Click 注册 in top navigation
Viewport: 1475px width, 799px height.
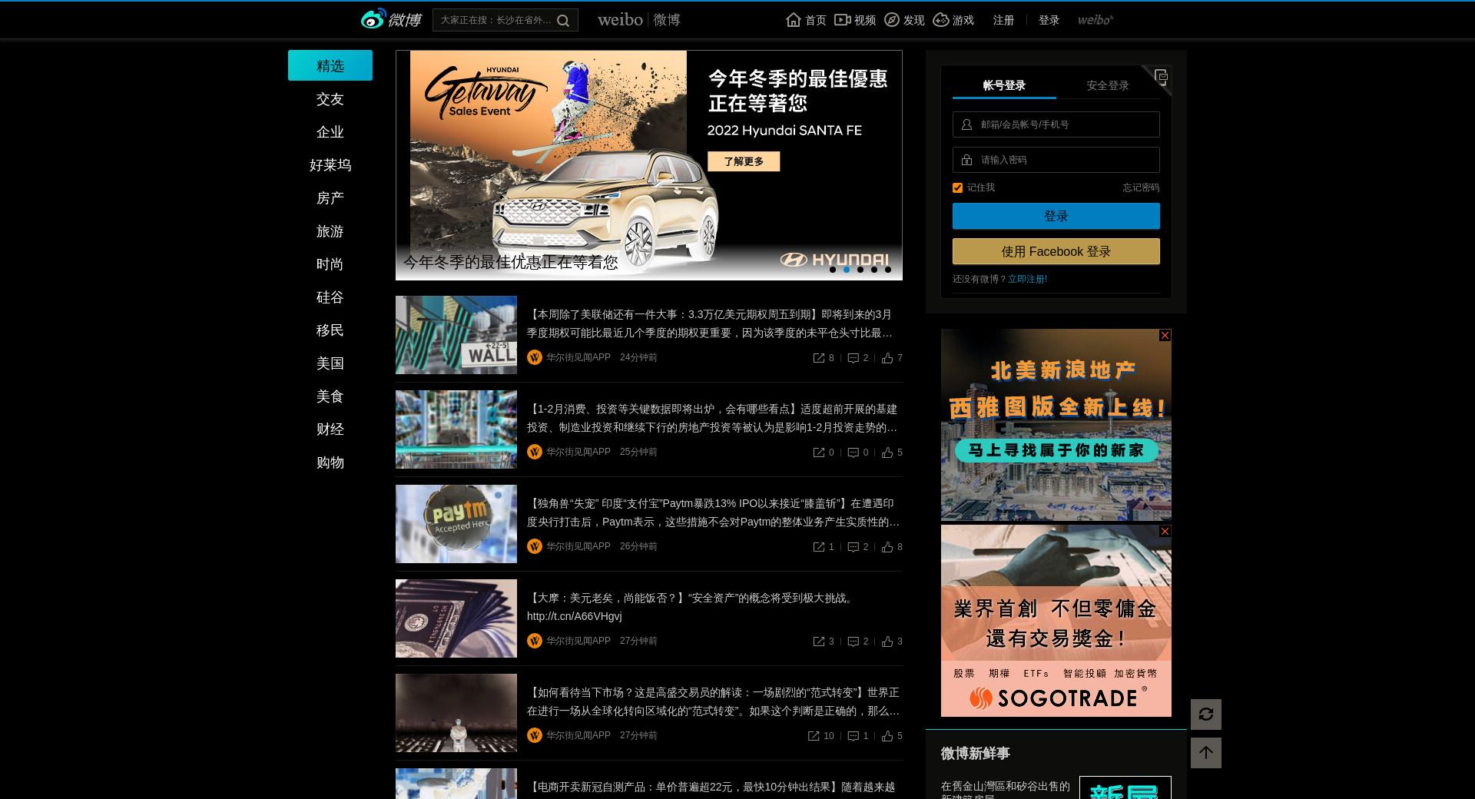pyautogui.click(x=1003, y=20)
